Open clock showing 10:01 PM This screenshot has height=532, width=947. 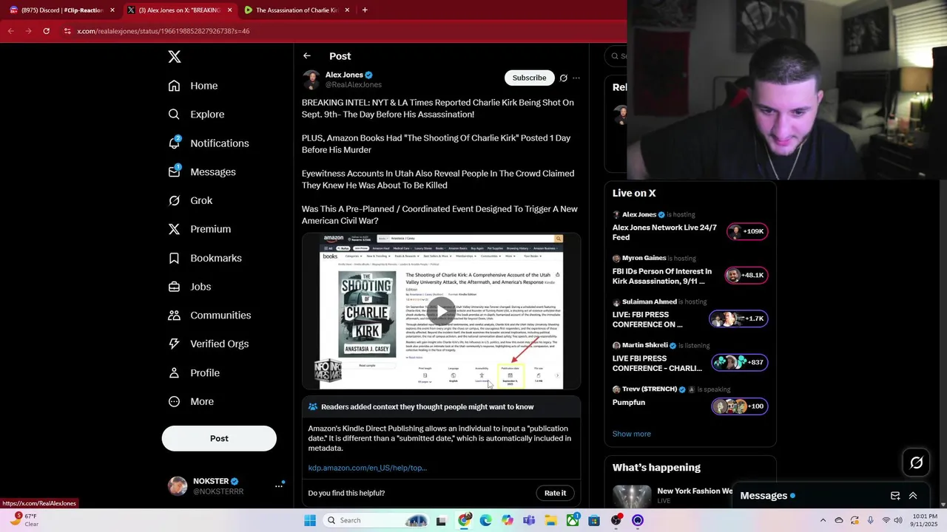click(x=925, y=520)
